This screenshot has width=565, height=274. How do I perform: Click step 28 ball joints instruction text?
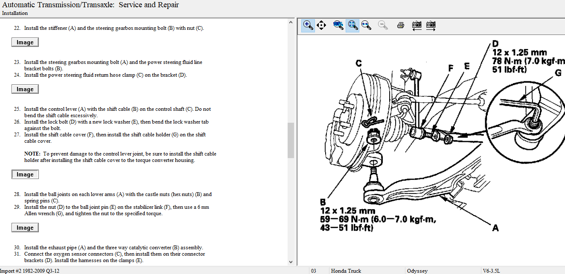click(118, 197)
